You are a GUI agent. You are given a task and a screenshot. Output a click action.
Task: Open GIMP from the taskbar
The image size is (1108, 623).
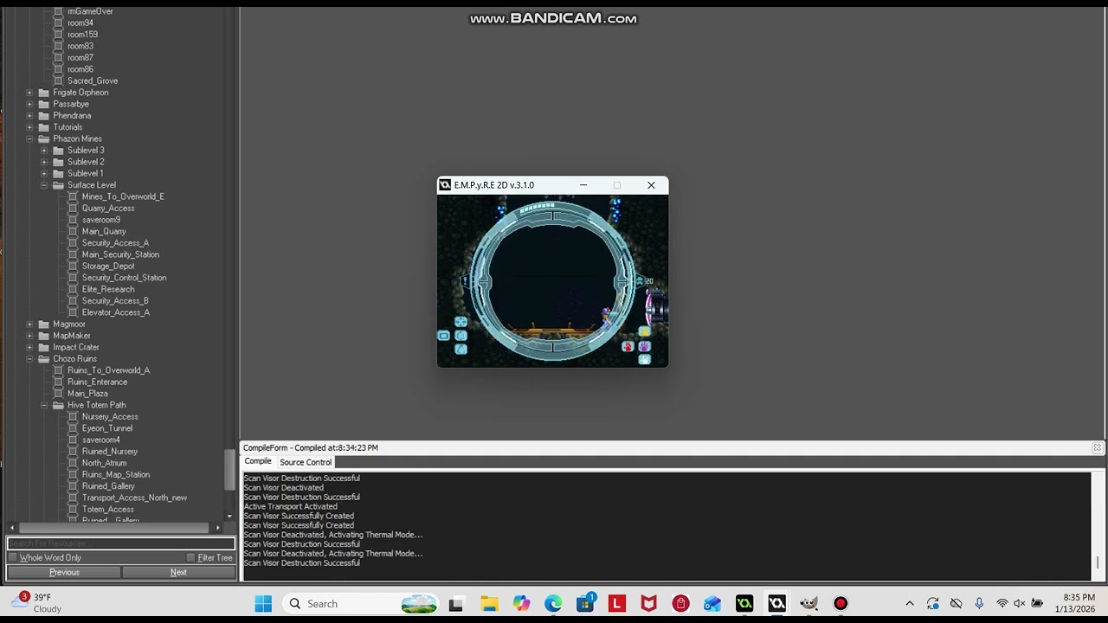808,603
